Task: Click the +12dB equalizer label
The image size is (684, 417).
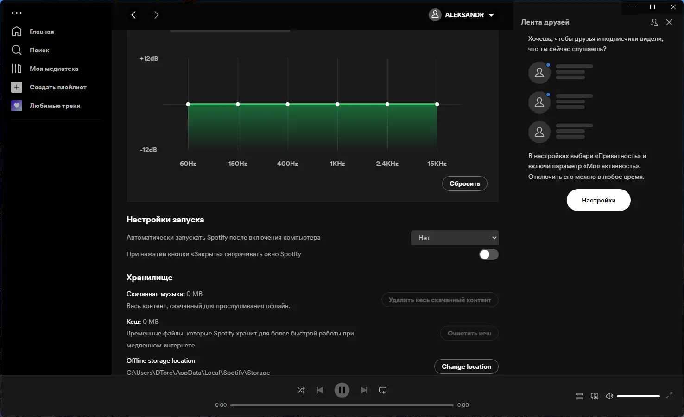Action: point(149,58)
